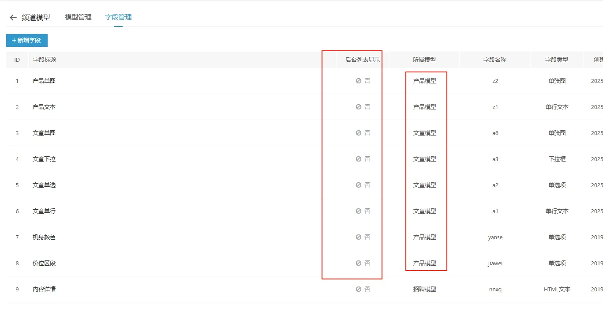Image resolution: width=603 pixels, height=309 pixels.
Task: Select the 机身颜色 field row
Action: click(44, 237)
